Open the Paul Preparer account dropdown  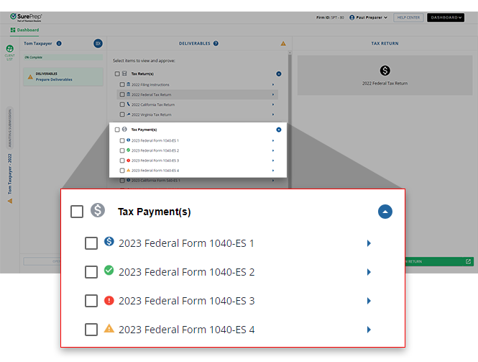coord(368,17)
